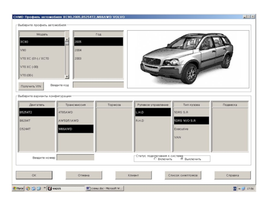Click the network tray icon

(243, 189)
